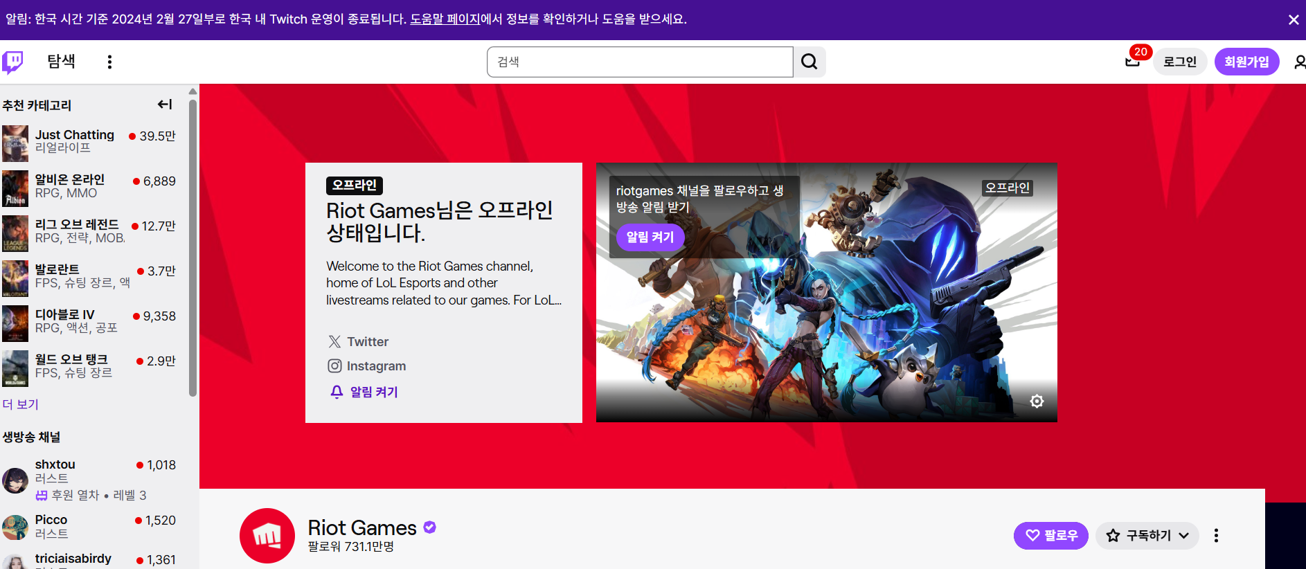Viewport: 1306px width, 569px height.
Task: Click the Riot Games channel name
Action: click(362, 527)
